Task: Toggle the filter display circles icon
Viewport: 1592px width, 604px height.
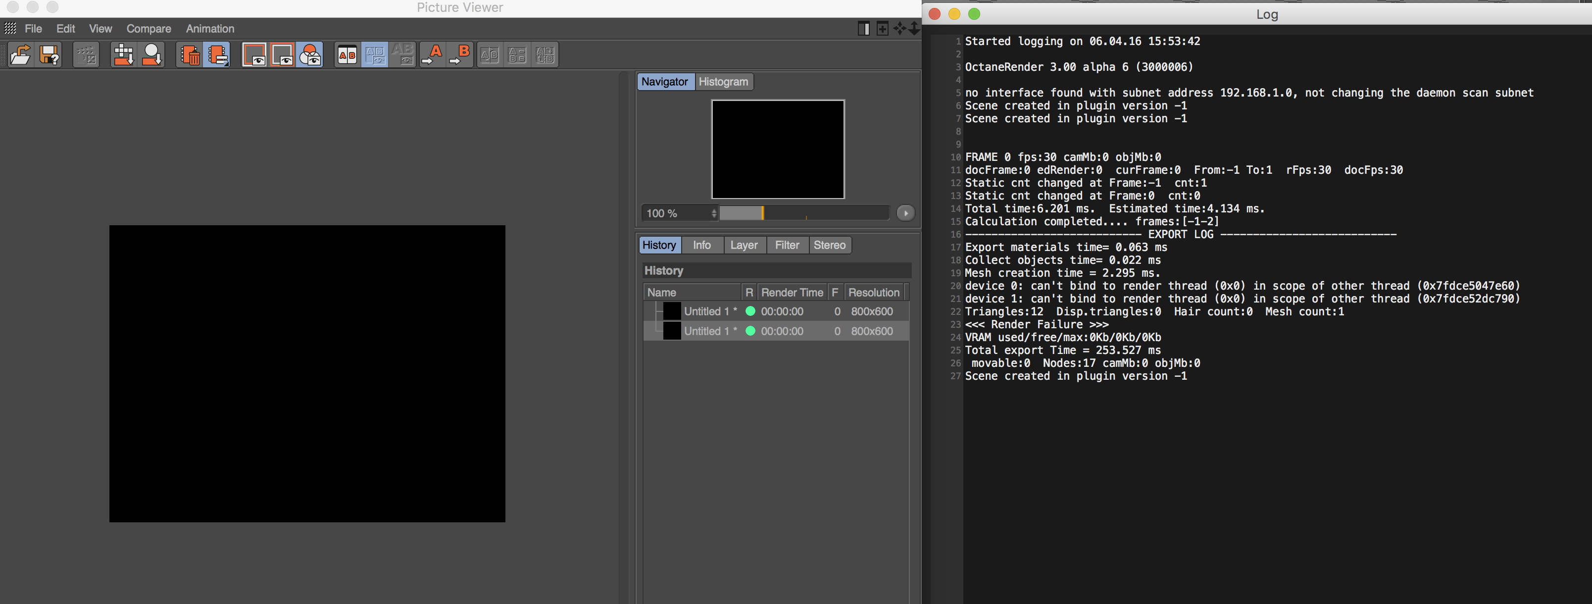Action: (310, 55)
